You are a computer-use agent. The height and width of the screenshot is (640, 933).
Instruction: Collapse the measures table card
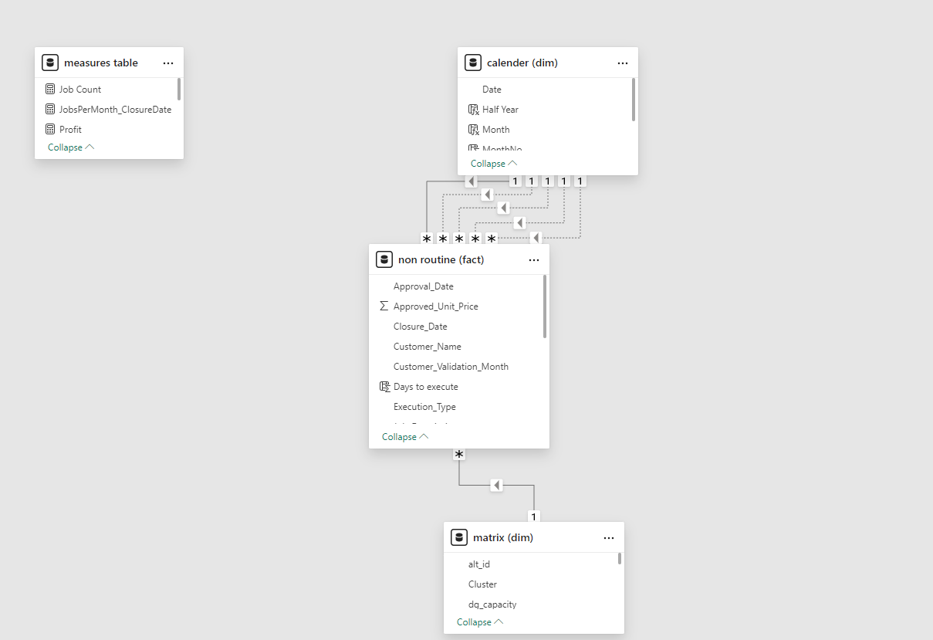(71, 147)
